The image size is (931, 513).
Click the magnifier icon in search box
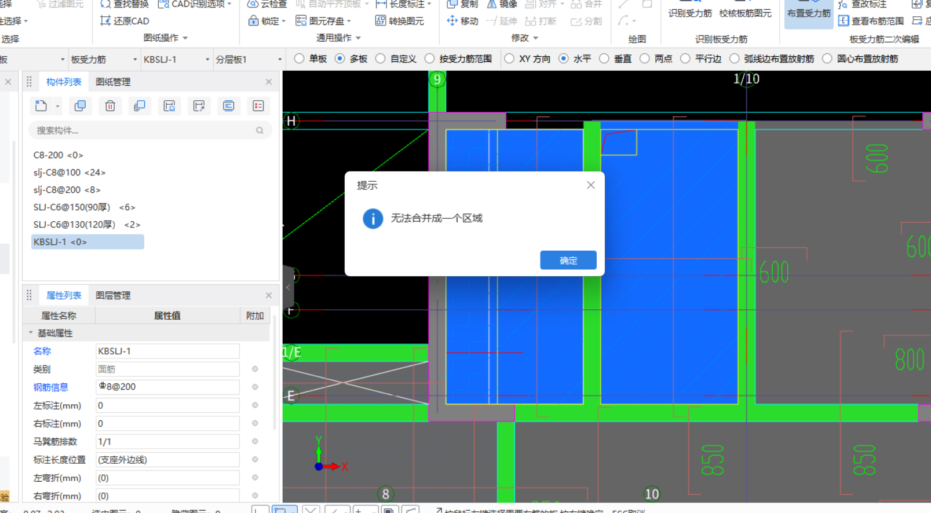point(260,131)
